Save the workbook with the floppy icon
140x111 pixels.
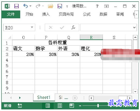(16, 6)
